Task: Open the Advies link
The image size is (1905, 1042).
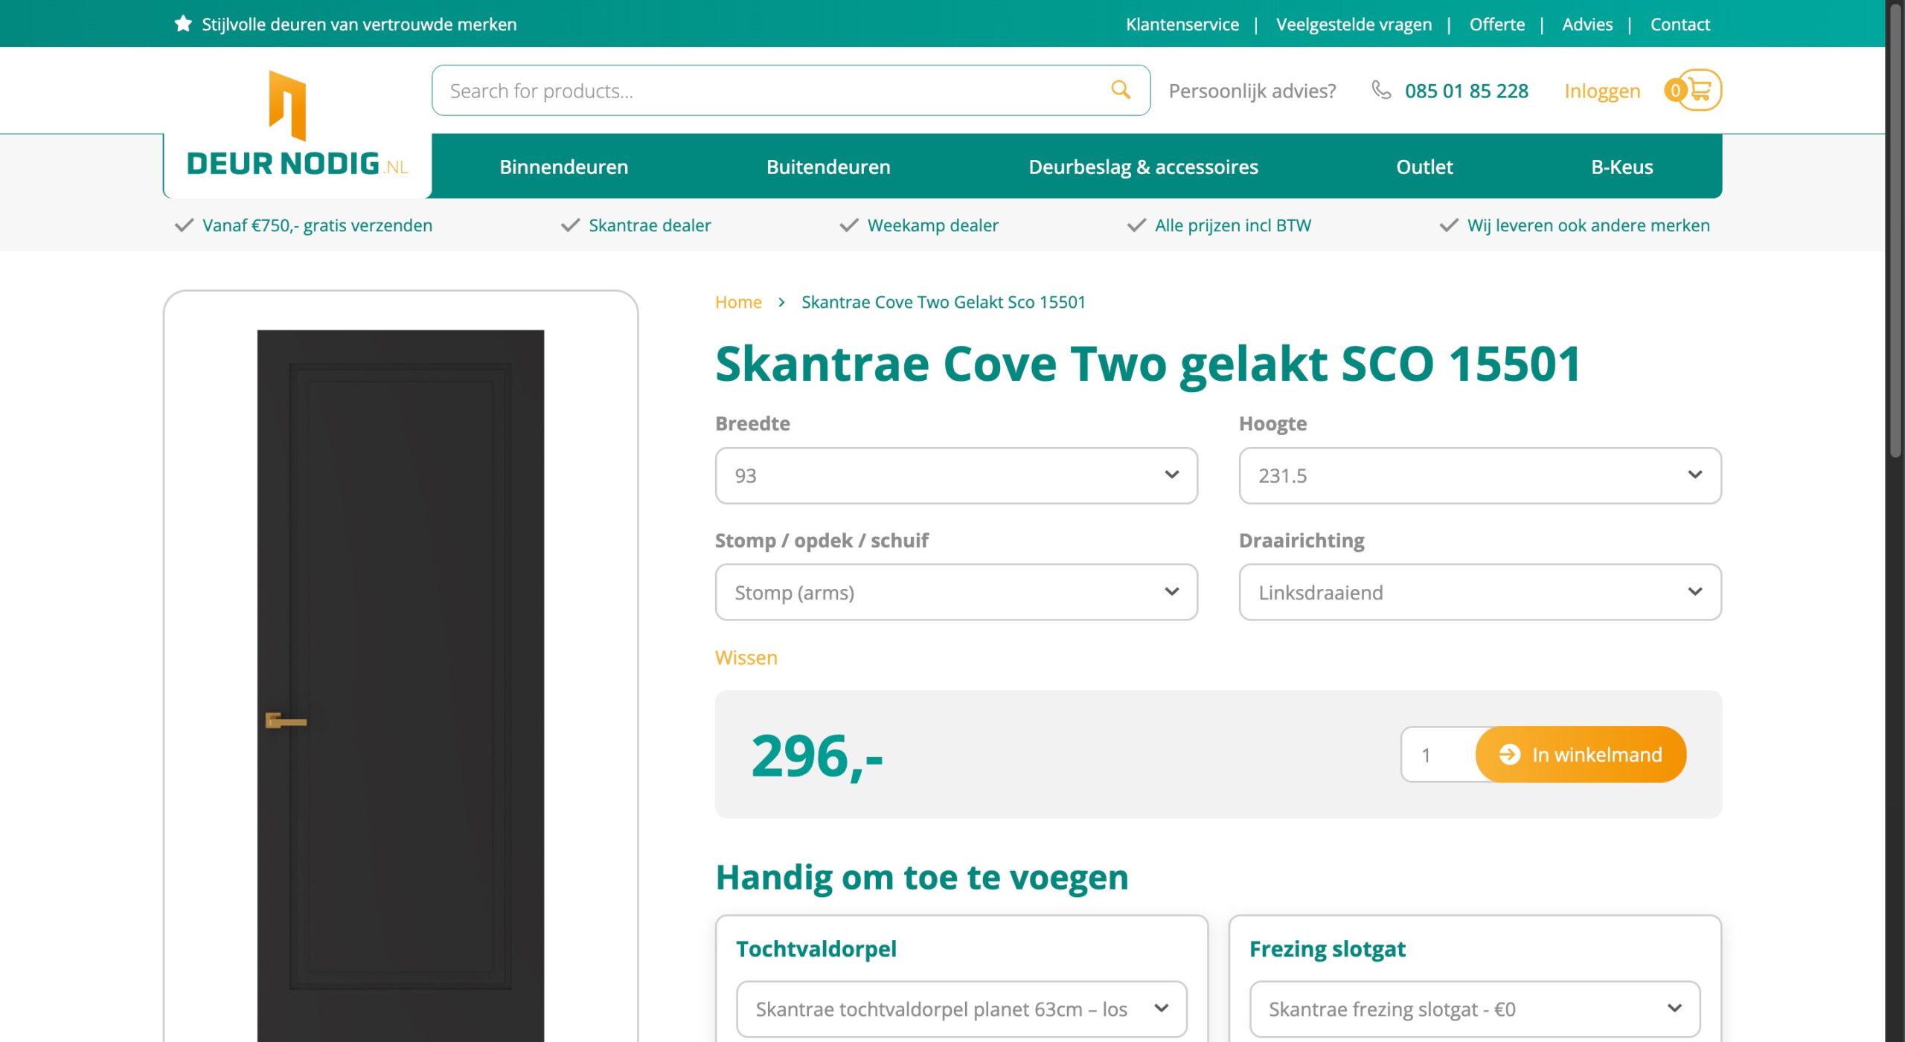Action: tap(1587, 25)
